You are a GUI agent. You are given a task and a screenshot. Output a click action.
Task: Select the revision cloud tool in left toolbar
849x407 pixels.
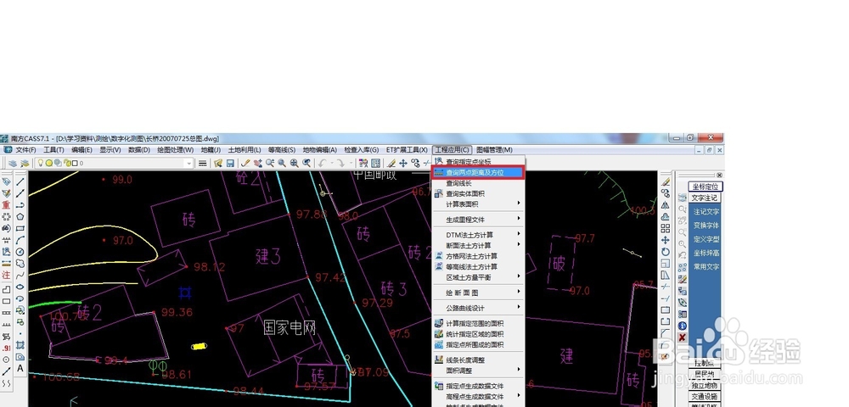point(20,263)
